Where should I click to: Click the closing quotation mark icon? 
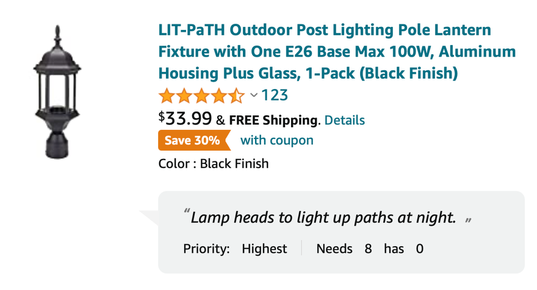[x=469, y=219]
